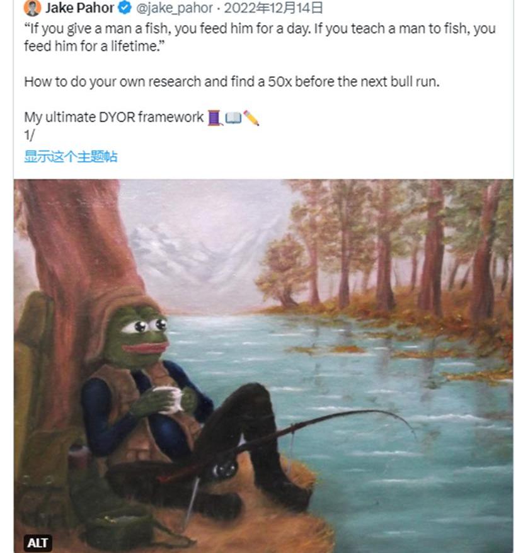523x553 pixels.
Task: Click the "1/" thread number text
Action: 30,135
